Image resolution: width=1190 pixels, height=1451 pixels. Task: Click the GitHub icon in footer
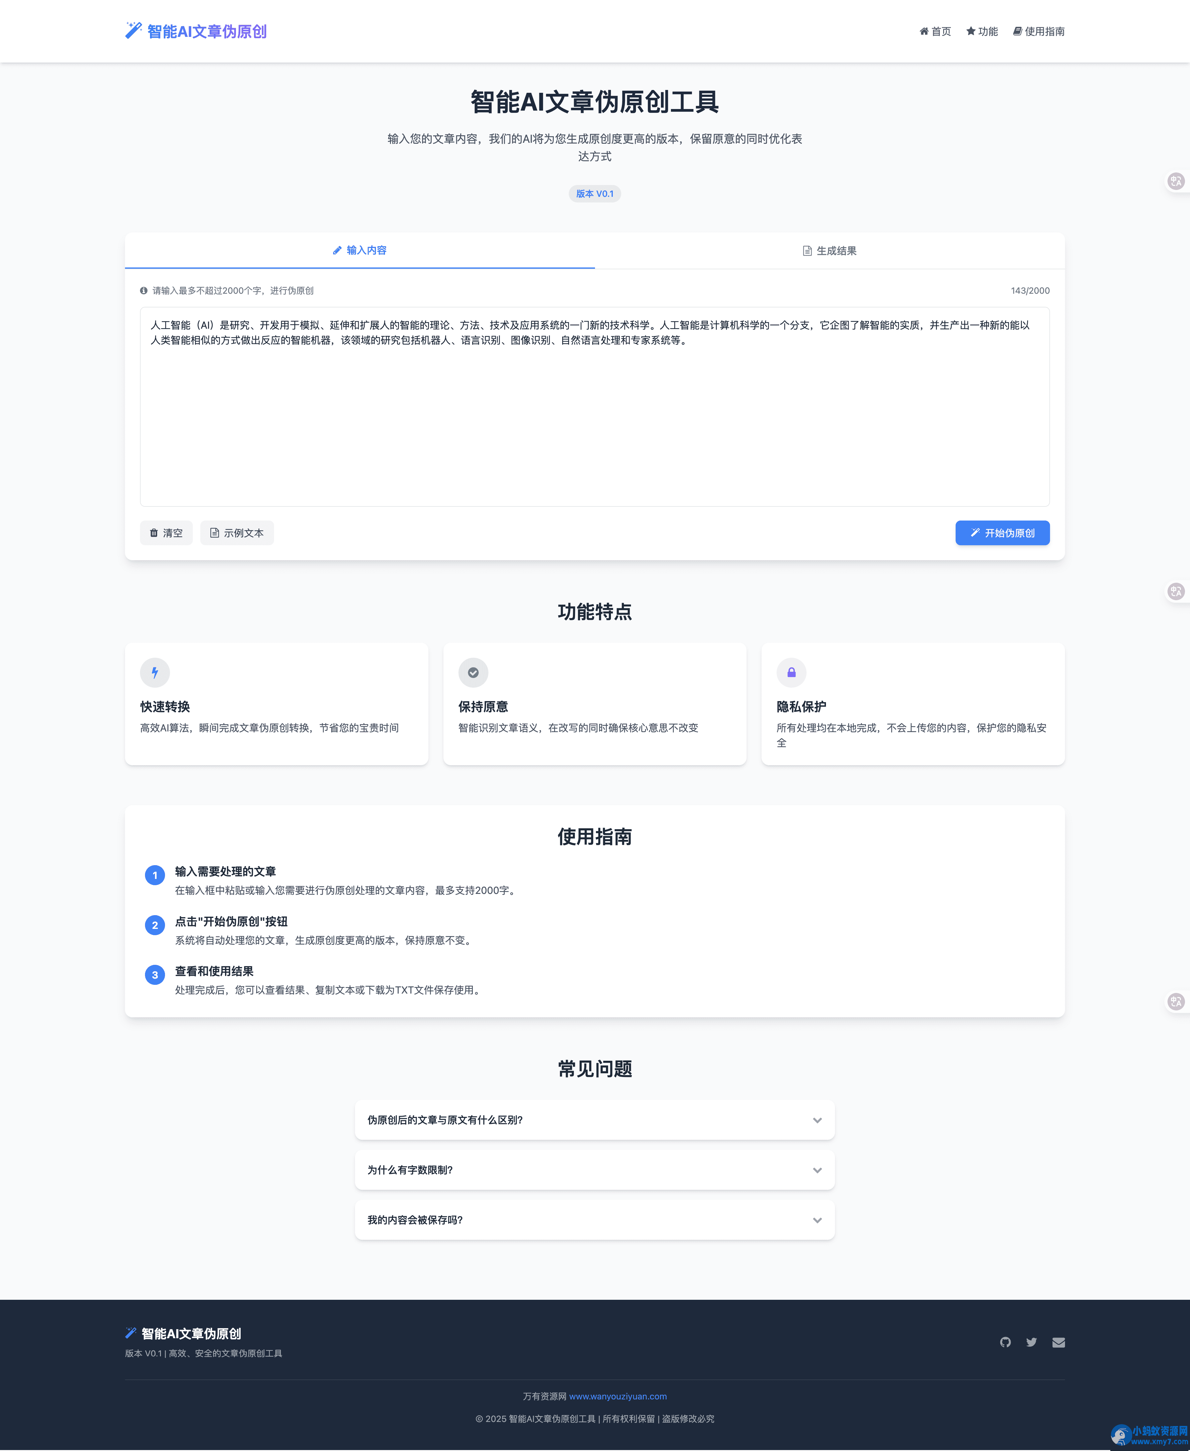1005,1342
